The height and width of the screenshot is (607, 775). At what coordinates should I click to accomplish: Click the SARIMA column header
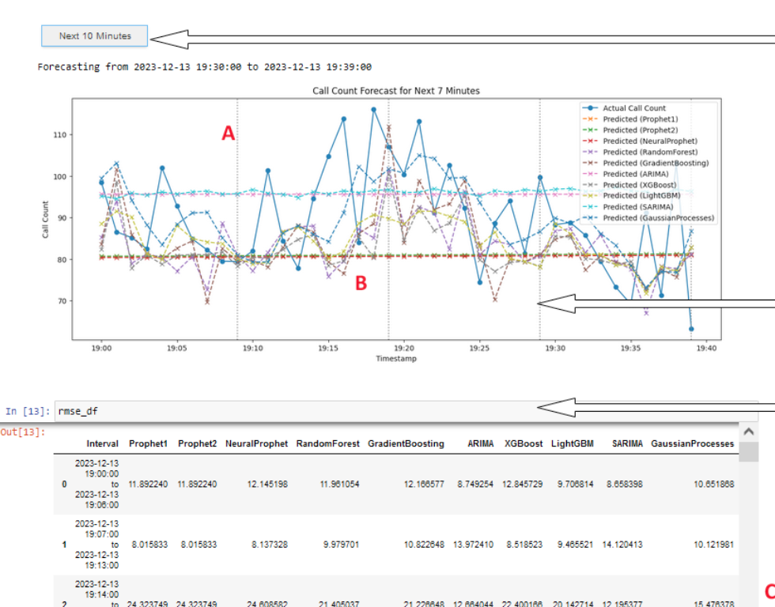pyautogui.click(x=627, y=444)
